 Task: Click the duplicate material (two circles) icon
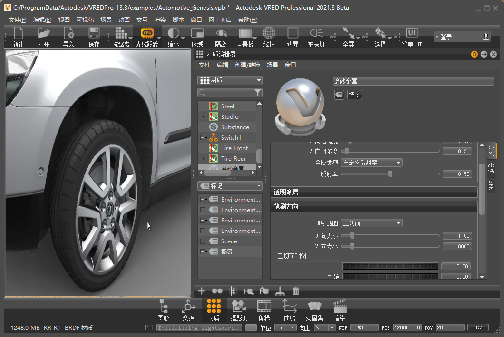[217, 291]
